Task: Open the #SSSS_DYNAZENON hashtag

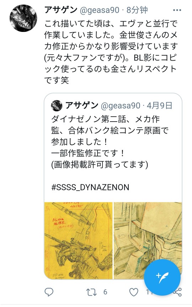Action: click(90, 188)
